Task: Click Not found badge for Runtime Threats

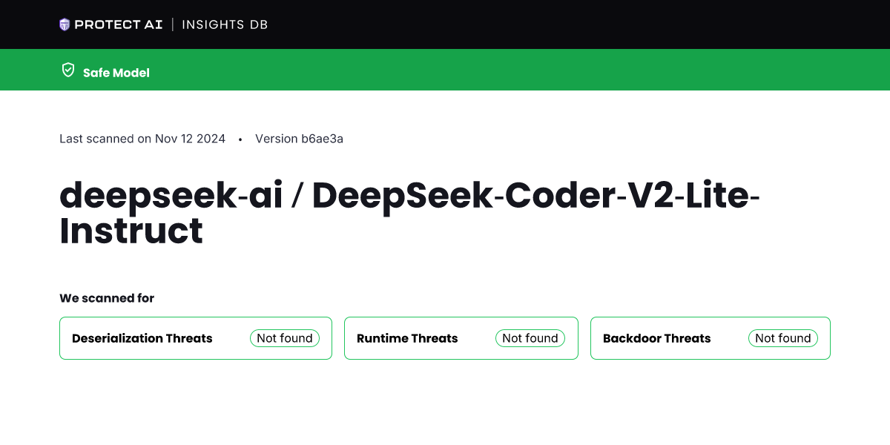Action: tap(530, 338)
